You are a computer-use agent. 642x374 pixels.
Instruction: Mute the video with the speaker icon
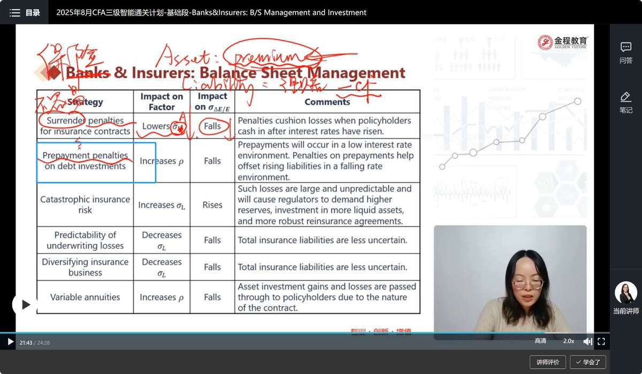point(587,341)
